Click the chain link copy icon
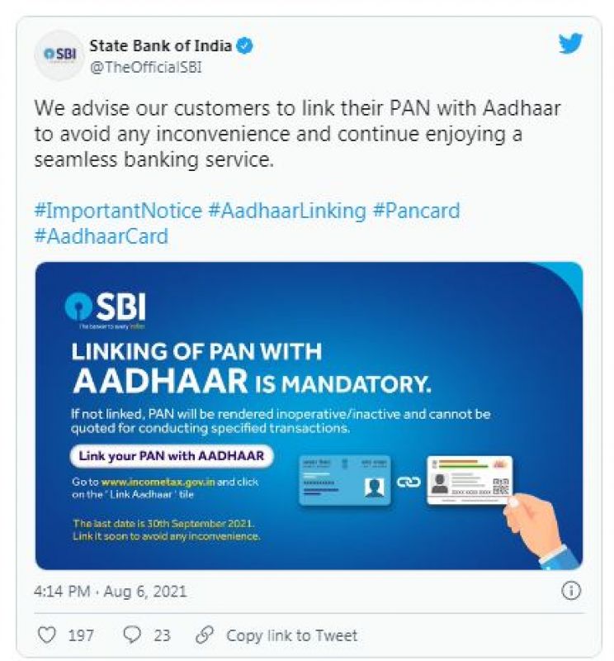Screen dimensions: 614x661 click(205, 635)
